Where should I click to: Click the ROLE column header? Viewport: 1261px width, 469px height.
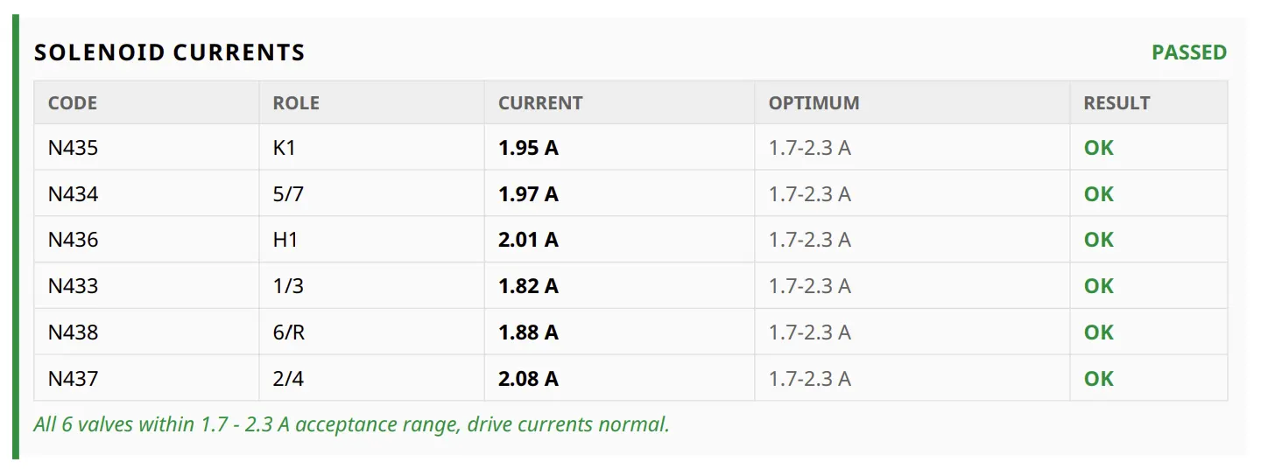(296, 103)
